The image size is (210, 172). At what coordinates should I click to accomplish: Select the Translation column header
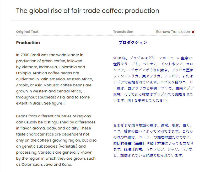point(123,32)
